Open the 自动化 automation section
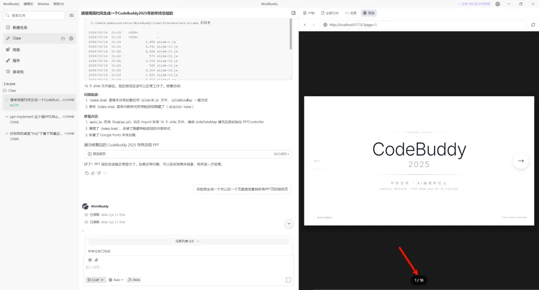 [39, 71]
